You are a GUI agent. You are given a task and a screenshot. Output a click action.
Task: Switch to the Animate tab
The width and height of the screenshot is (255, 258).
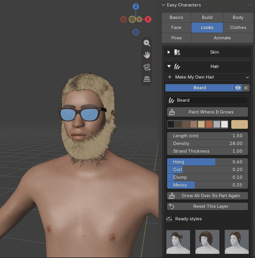222,38
